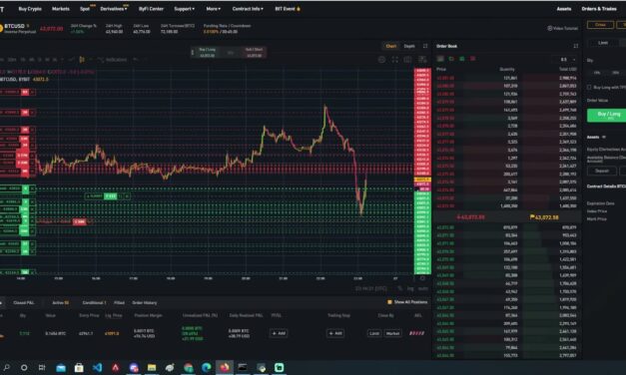This screenshot has height=375, width=626.
Task: Expand the More dropdown menu
Action: click(214, 9)
